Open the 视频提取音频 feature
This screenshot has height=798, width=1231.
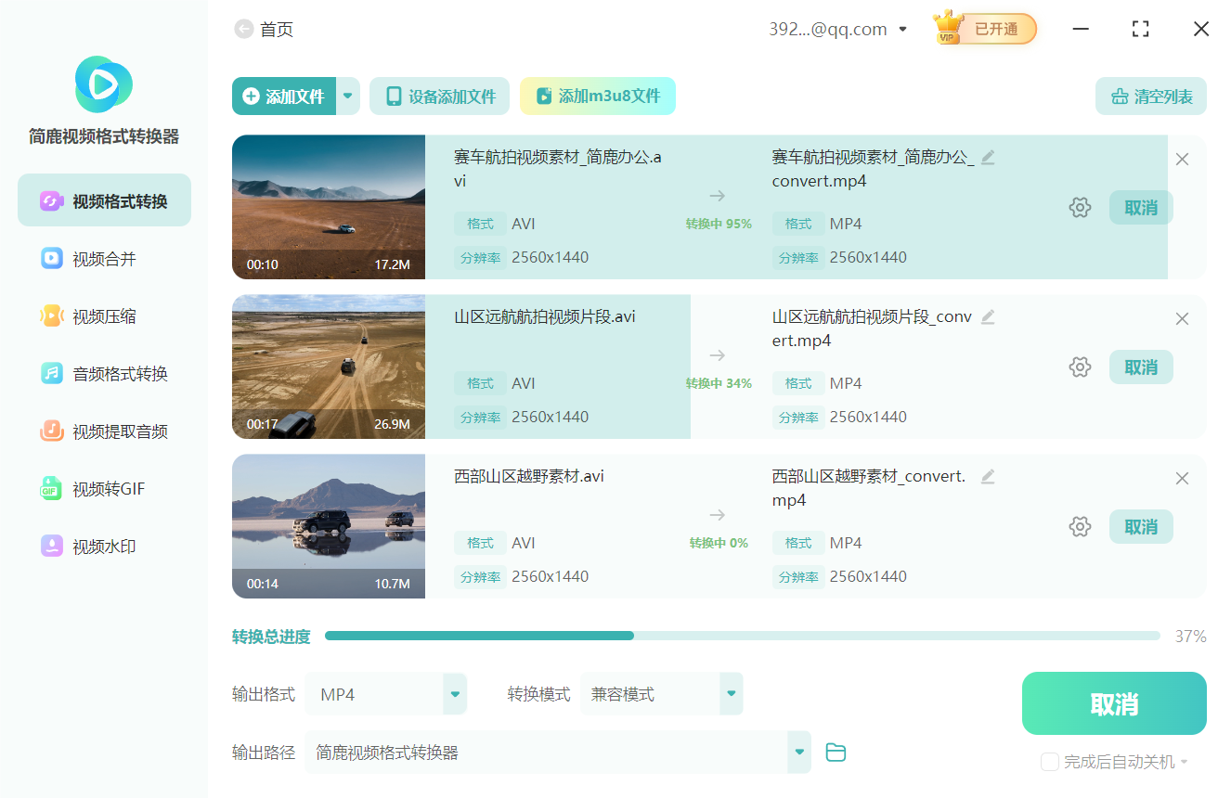click(x=103, y=431)
